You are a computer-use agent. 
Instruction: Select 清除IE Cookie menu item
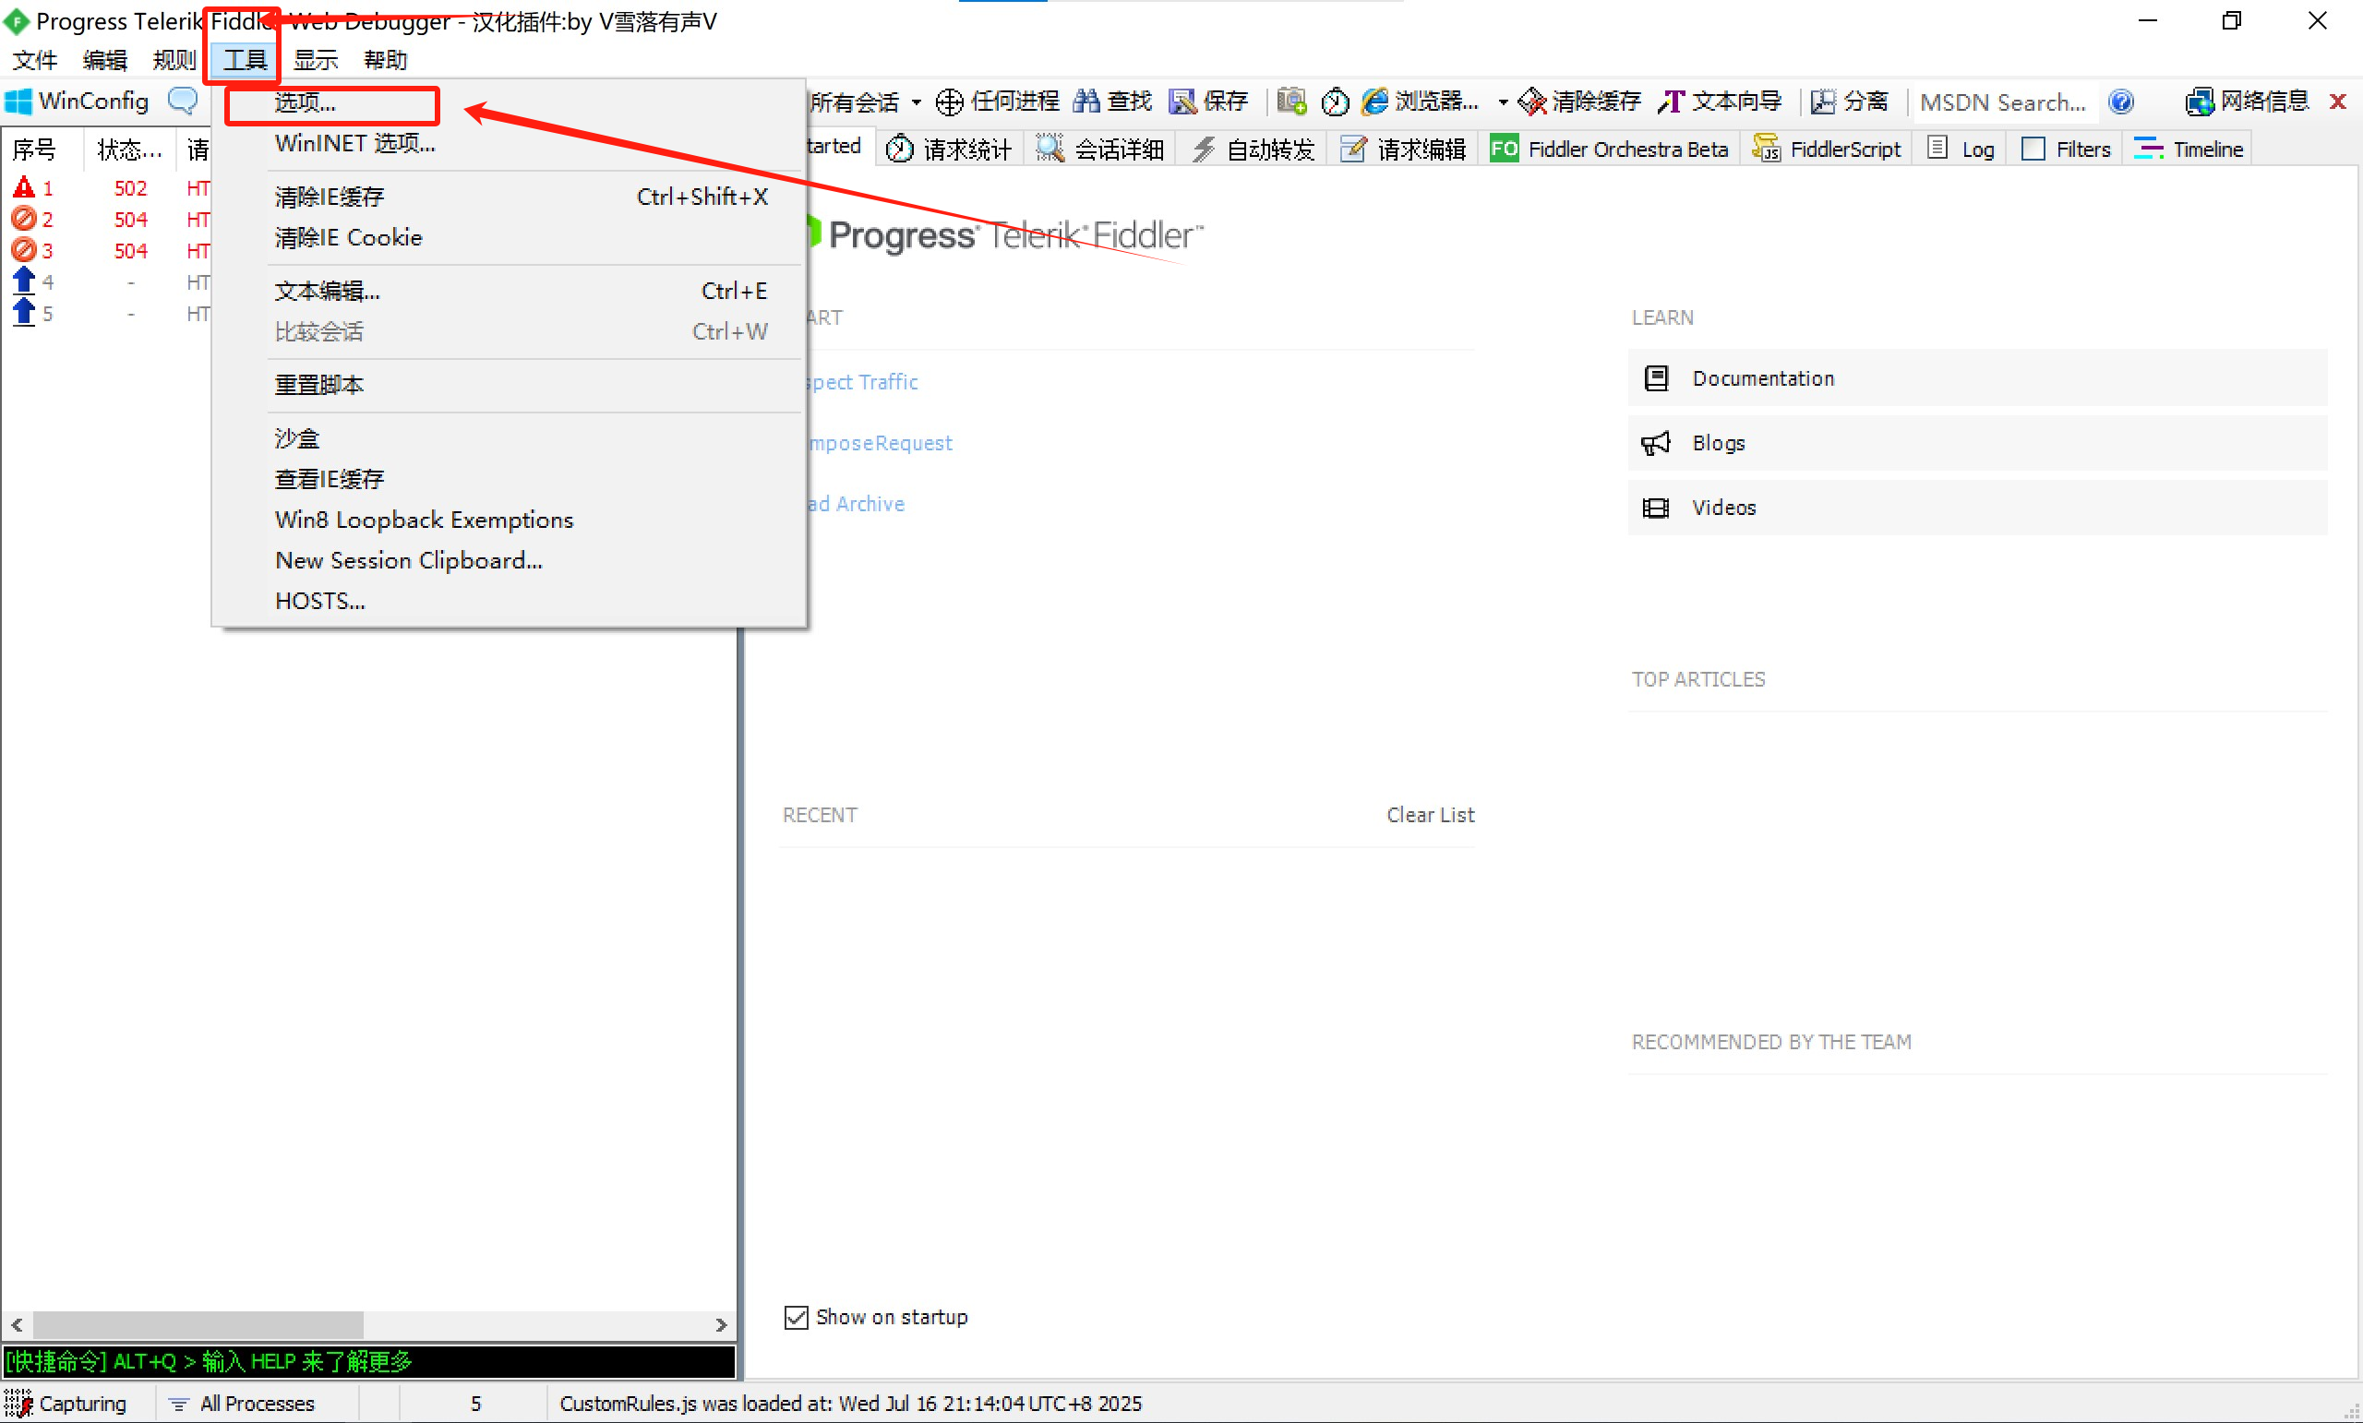[509, 237]
